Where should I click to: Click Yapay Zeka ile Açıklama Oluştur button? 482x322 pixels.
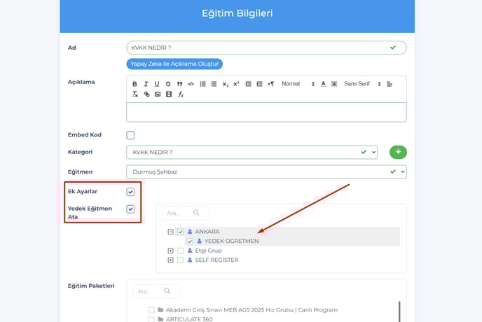[x=174, y=64]
